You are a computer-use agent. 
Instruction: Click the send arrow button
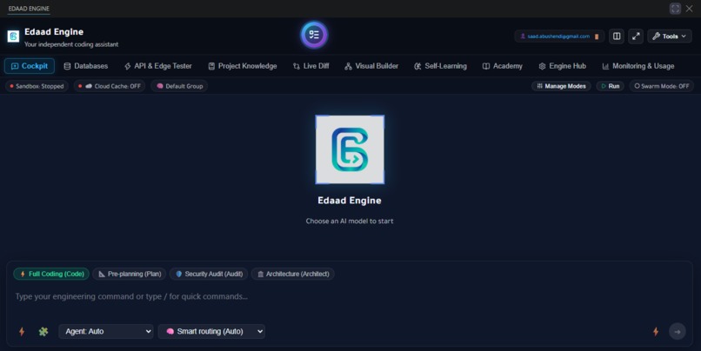(x=678, y=331)
